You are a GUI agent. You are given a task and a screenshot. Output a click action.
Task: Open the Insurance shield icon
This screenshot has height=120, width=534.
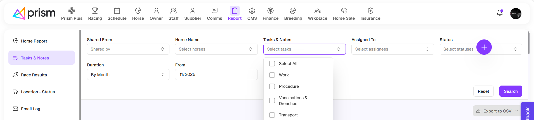pyautogui.click(x=370, y=11)
